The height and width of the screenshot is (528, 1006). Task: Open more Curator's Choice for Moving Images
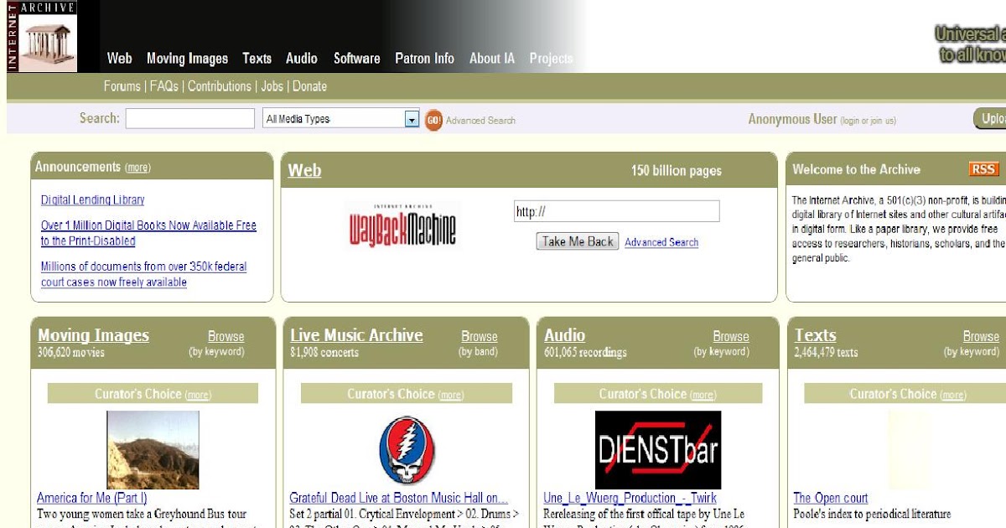pyautogui.click(x=199, y=396)
